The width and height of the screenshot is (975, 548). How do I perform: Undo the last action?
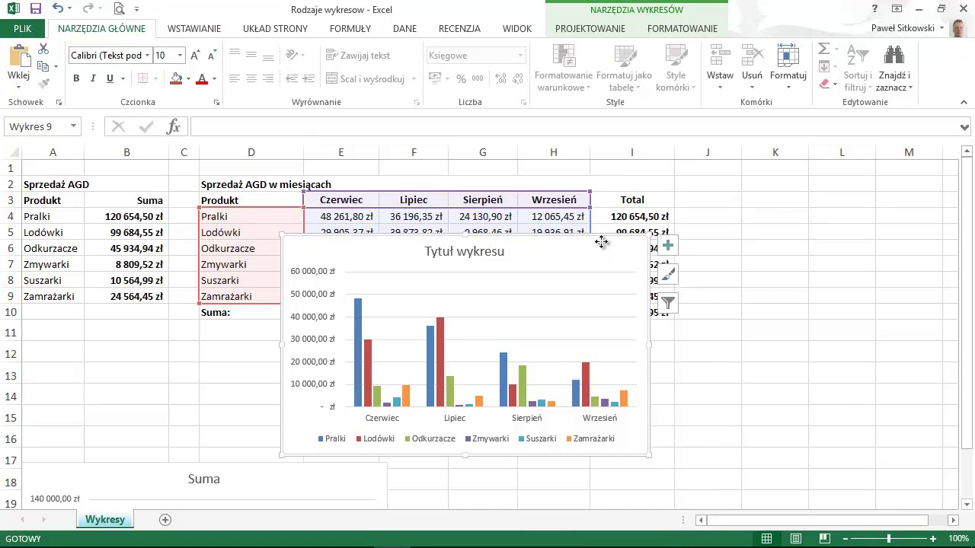[58, 9]
